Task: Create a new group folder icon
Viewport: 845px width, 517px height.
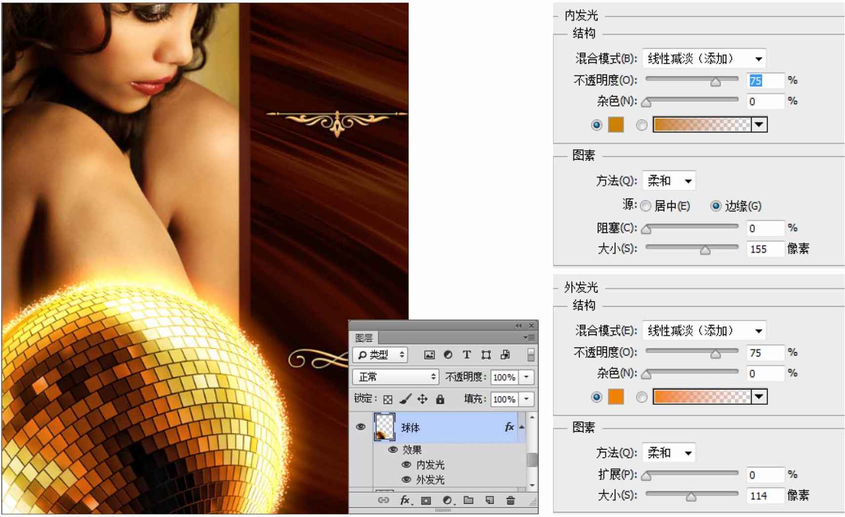Action: tap(469, 500)
